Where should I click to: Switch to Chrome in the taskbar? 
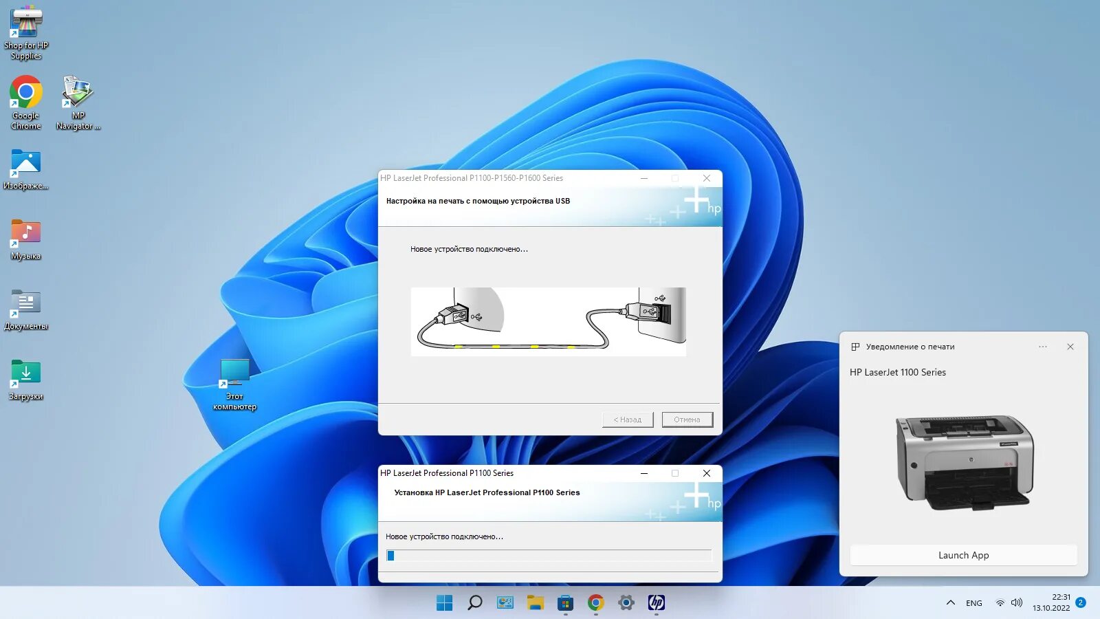click(x=596, y=603)
